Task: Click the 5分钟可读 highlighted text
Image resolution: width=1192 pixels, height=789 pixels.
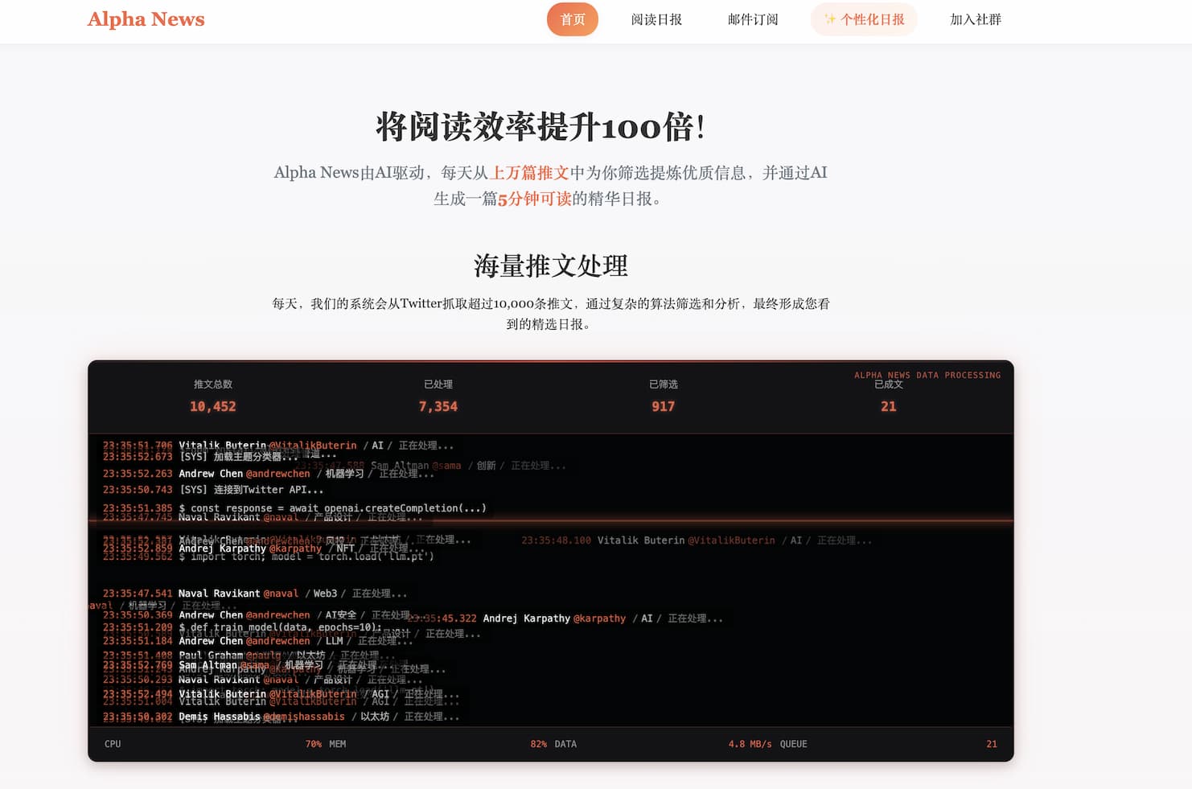Action: click(535, 199)
